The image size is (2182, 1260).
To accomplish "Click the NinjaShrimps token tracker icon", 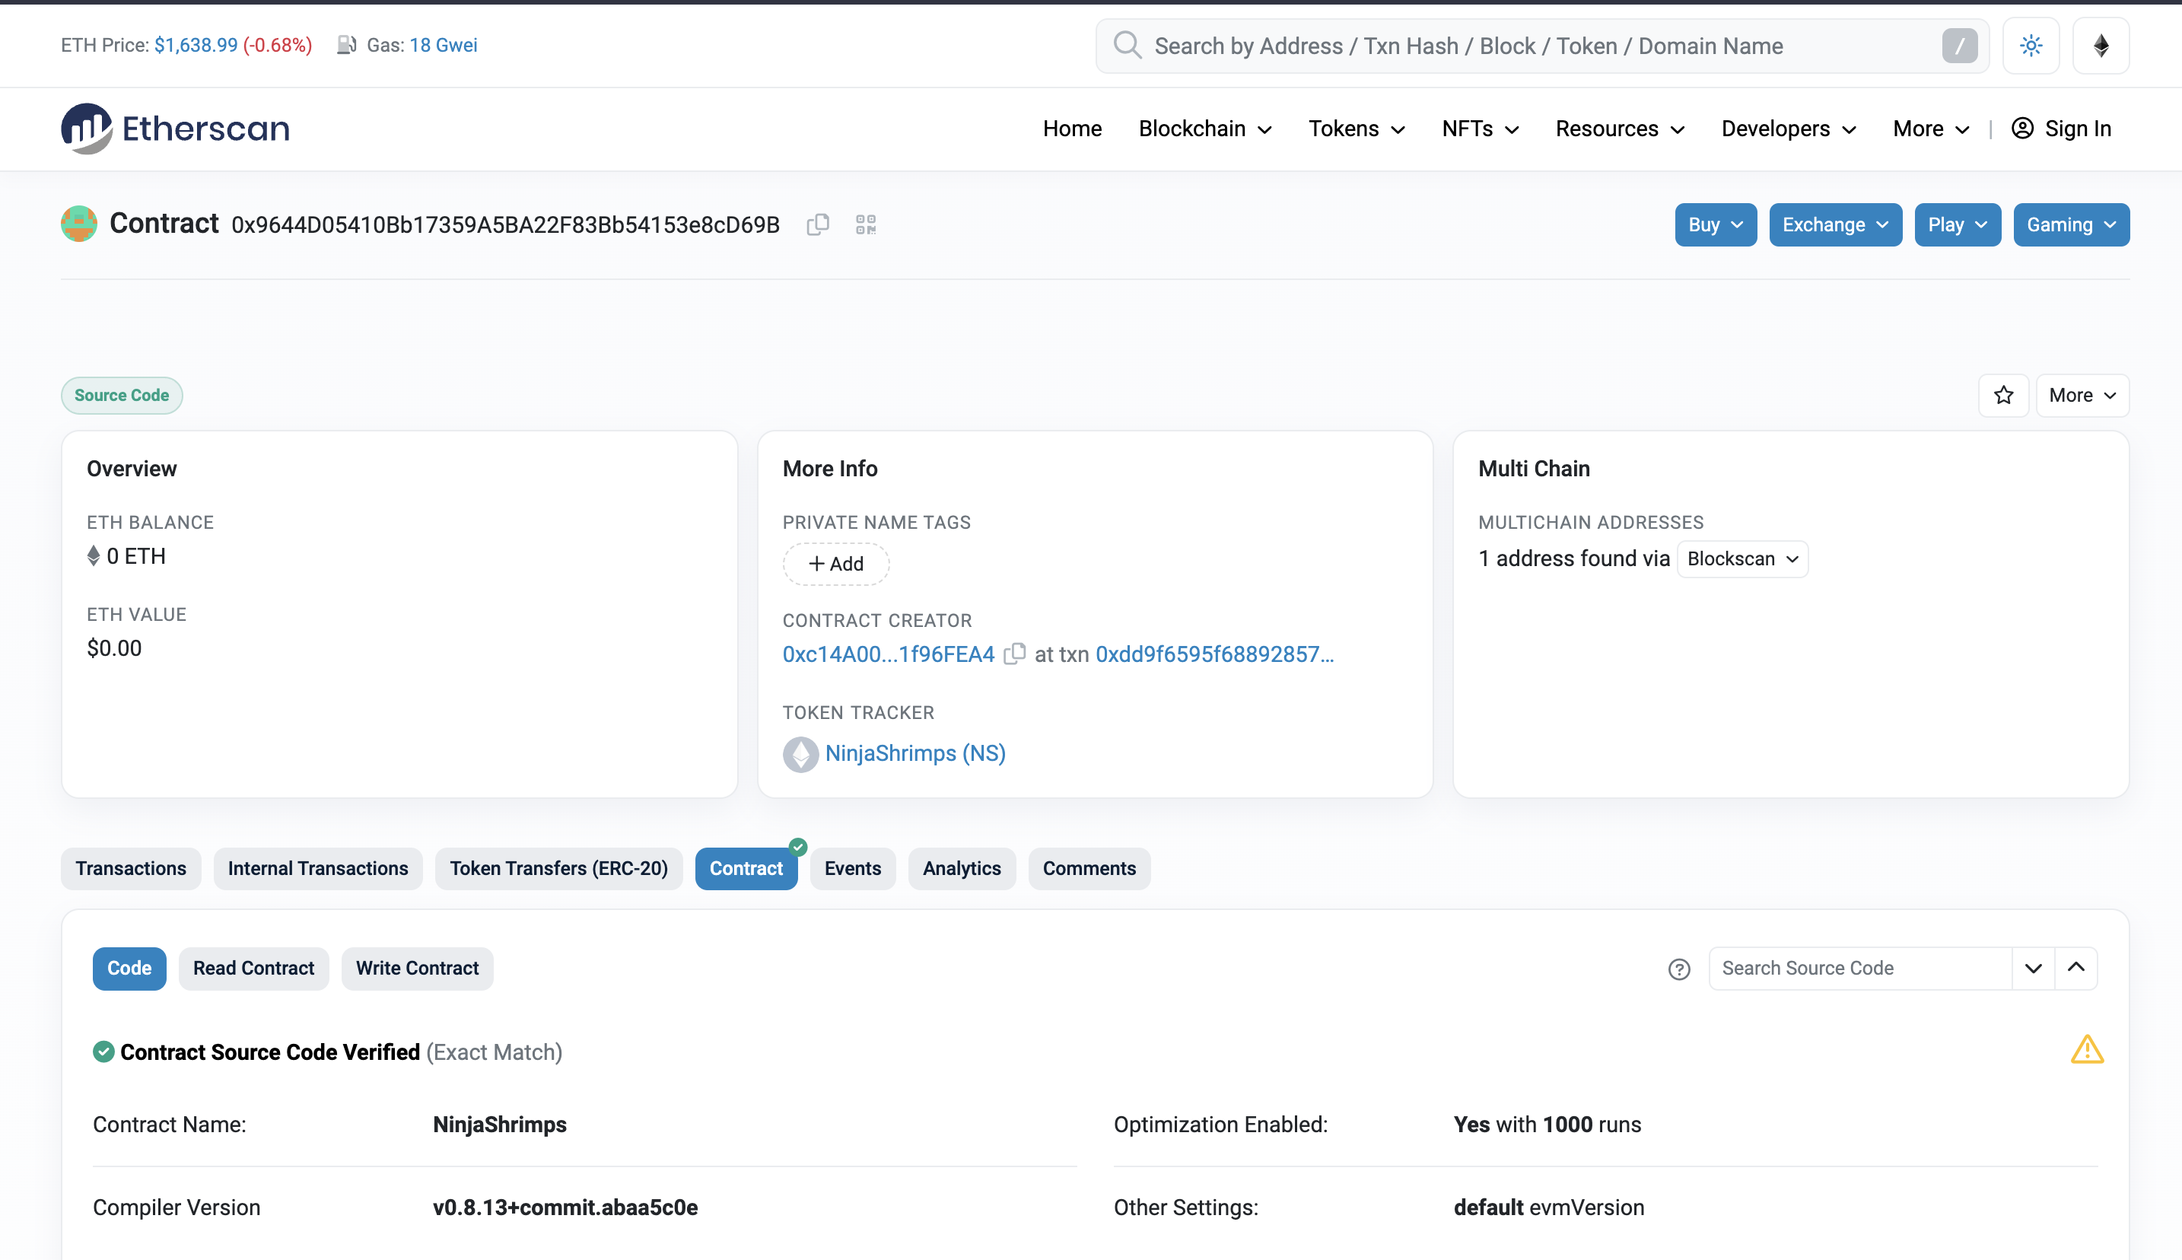I will (800, 754).
